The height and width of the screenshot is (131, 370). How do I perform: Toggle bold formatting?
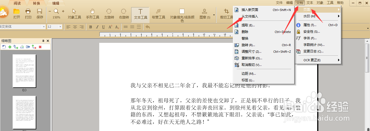[x=90, y=27]
